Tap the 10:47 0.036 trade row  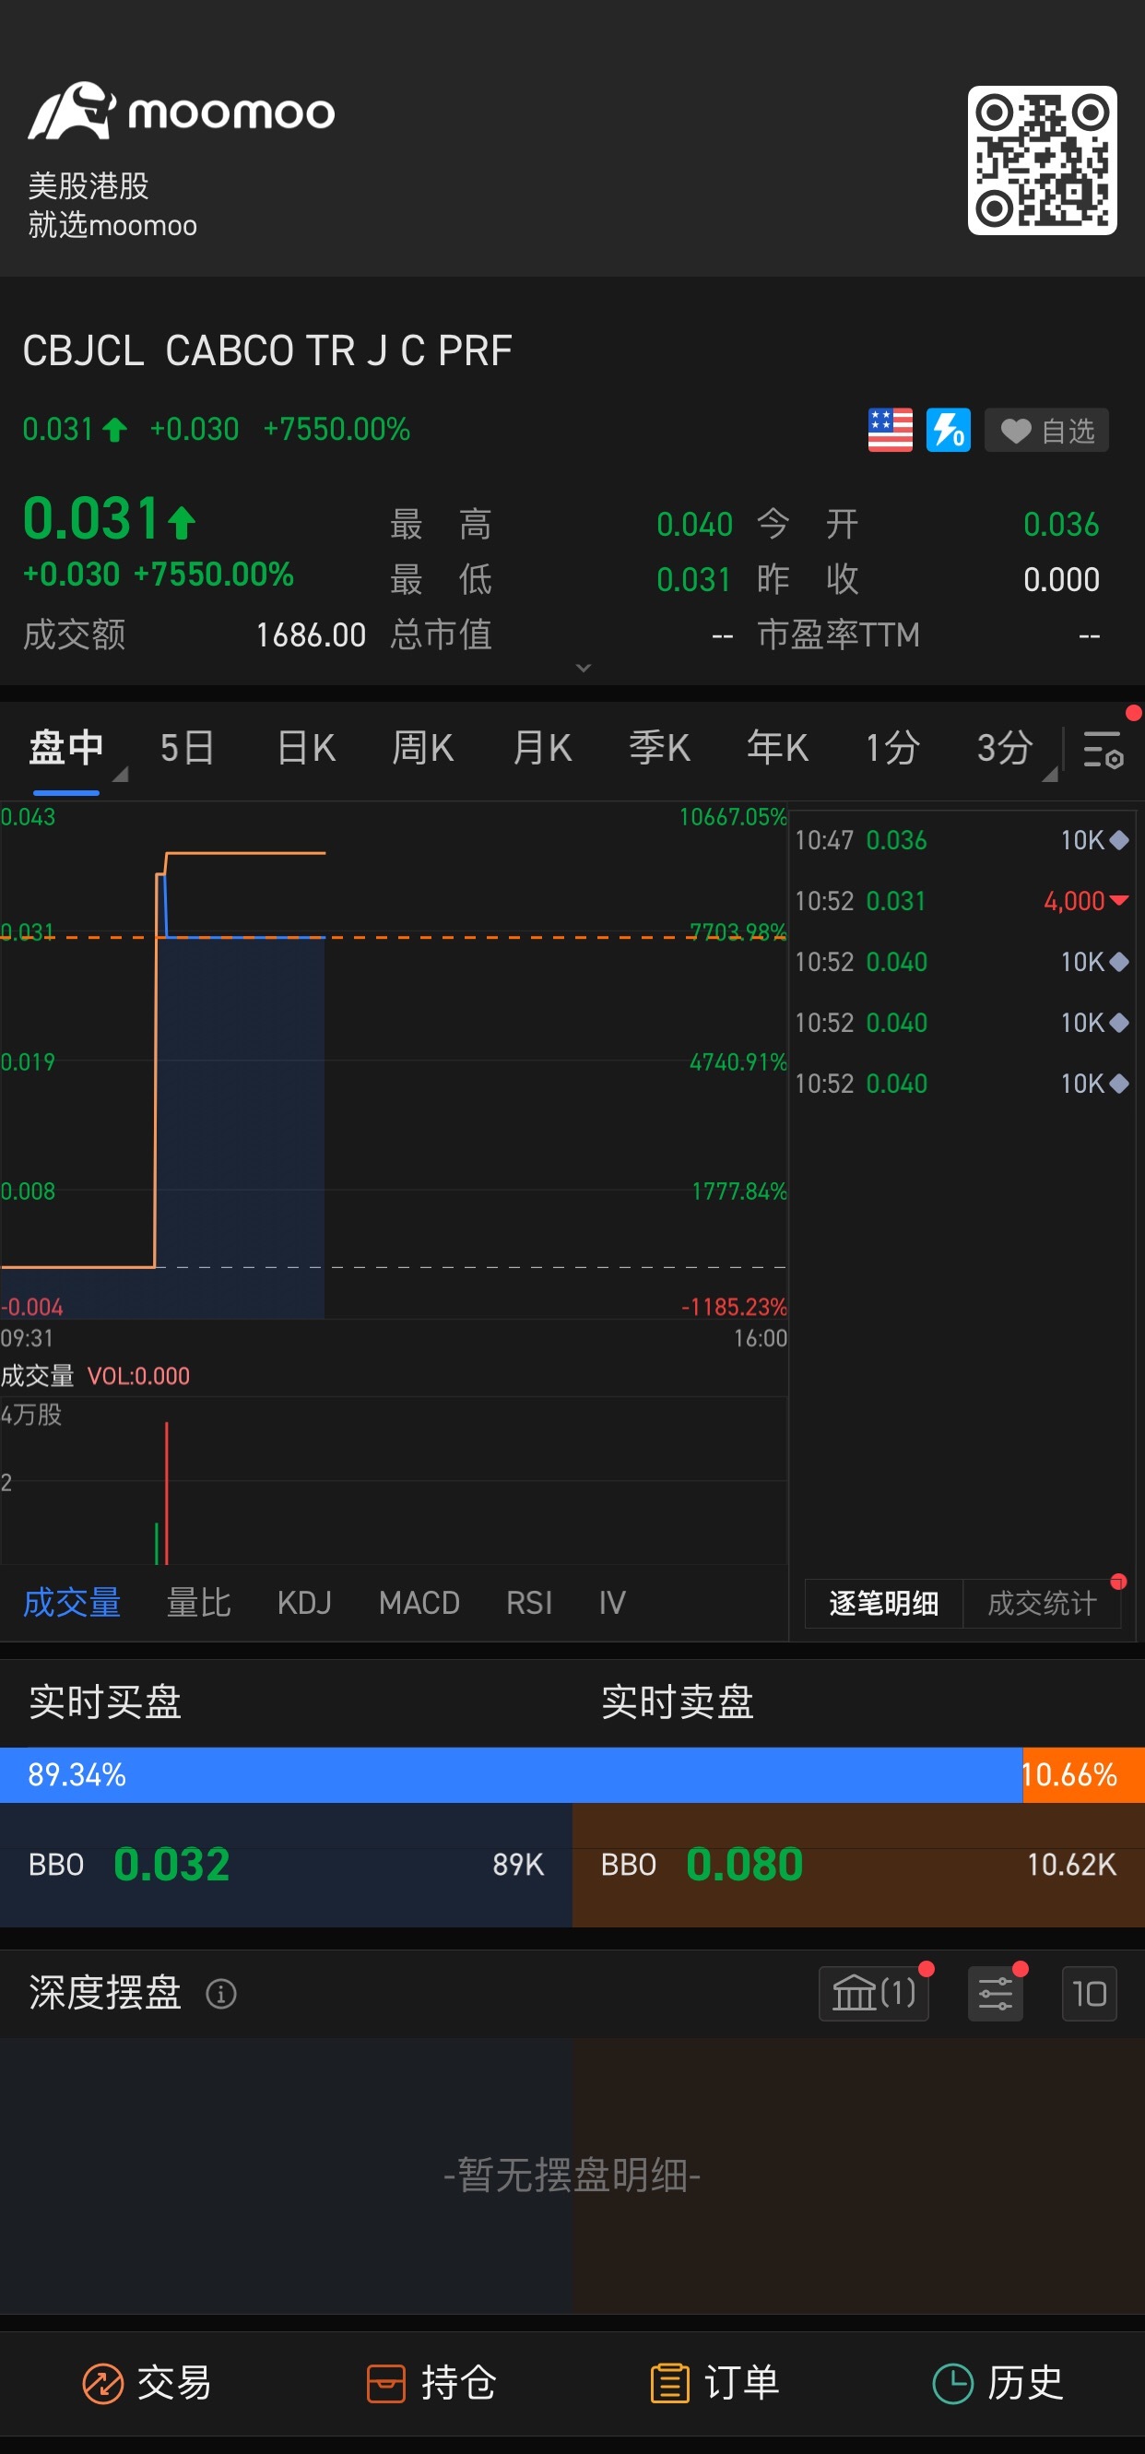(x=962, y=840)
